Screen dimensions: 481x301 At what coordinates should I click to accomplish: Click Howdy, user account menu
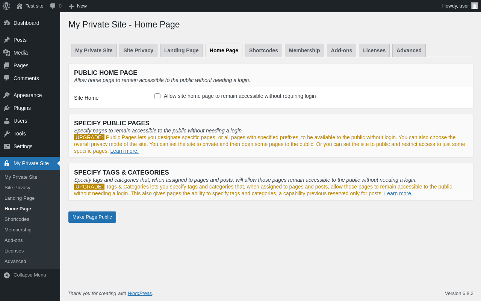click(x=460, y=6)
